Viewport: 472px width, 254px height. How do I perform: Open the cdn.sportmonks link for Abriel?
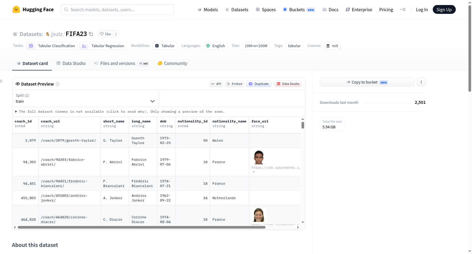pyautogui.click(x=276, y=170)
